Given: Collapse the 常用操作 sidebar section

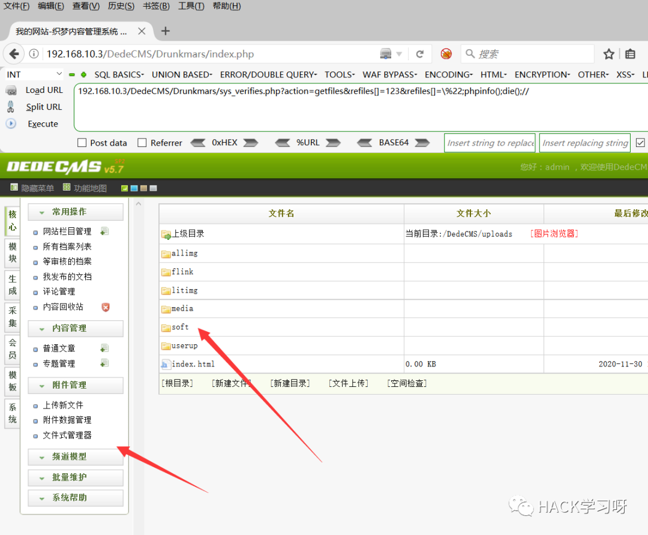Looking at the screenshot, I should pos(76,212).
